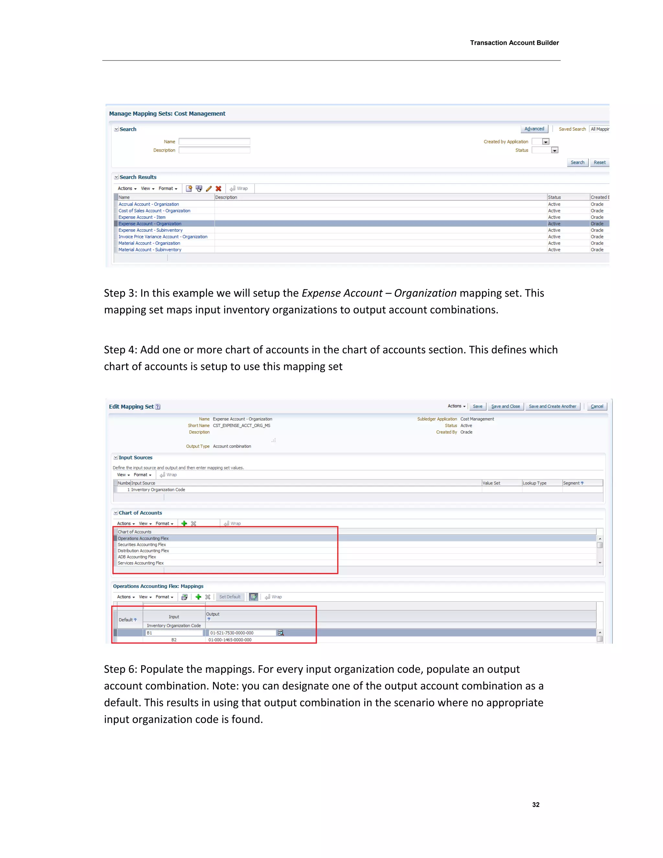663x858 pixels.
Task: Click the help icon next to Default column
Action: click(135, 620)
